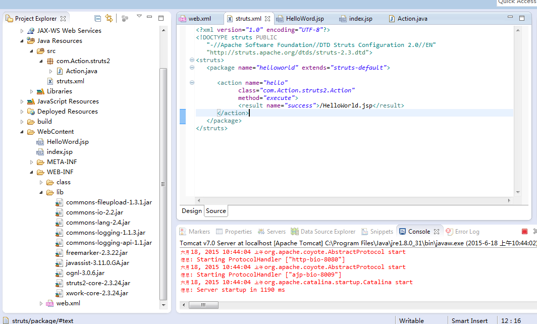Terminate server with red stop icon
Viewport: 537px width, 324px height.
click(x=524, y=232)
